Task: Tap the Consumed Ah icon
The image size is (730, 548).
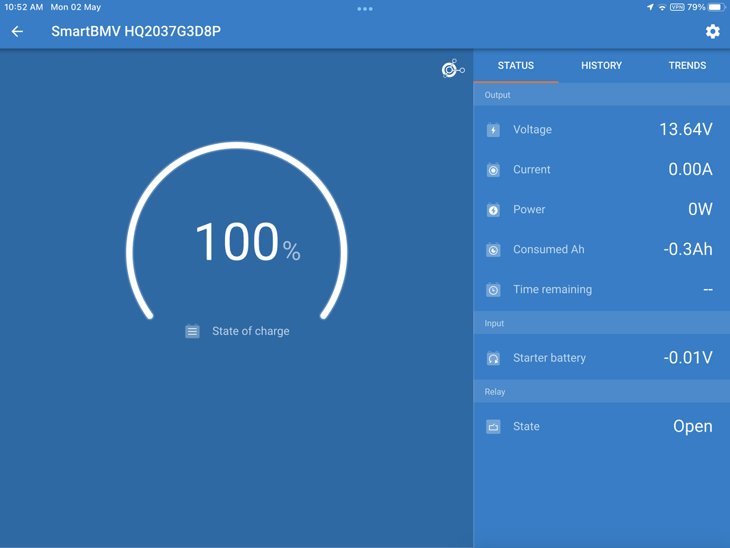Action: 493,250
